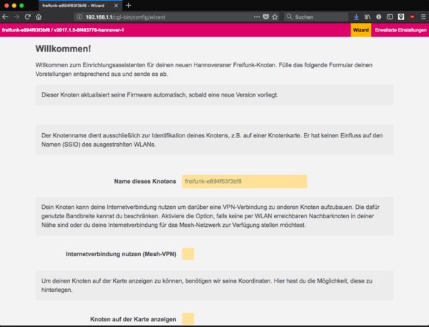Image resolution: width=429 pixels, height=327 pixels.
Task: Switch to the Wizard tab
Action: pyautogui.click(x=360, y=29)
